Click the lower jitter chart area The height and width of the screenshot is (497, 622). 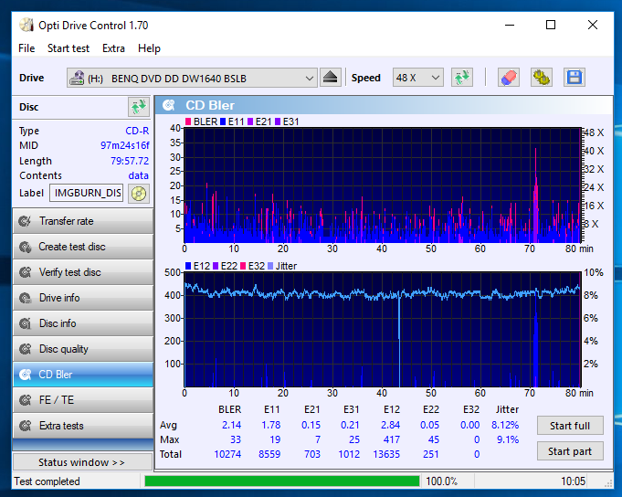383,330
